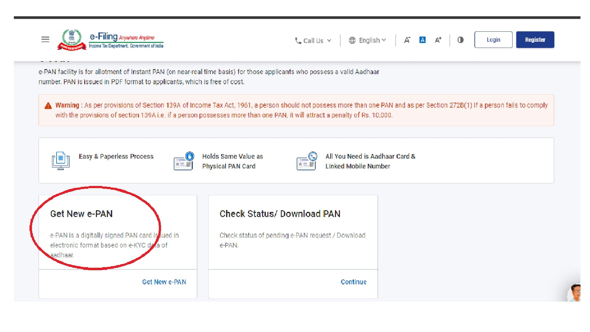Open the hamburger navigation menu
Image resolution: width=590 pixels, height=332 pixels.
[x=45, y=39]
